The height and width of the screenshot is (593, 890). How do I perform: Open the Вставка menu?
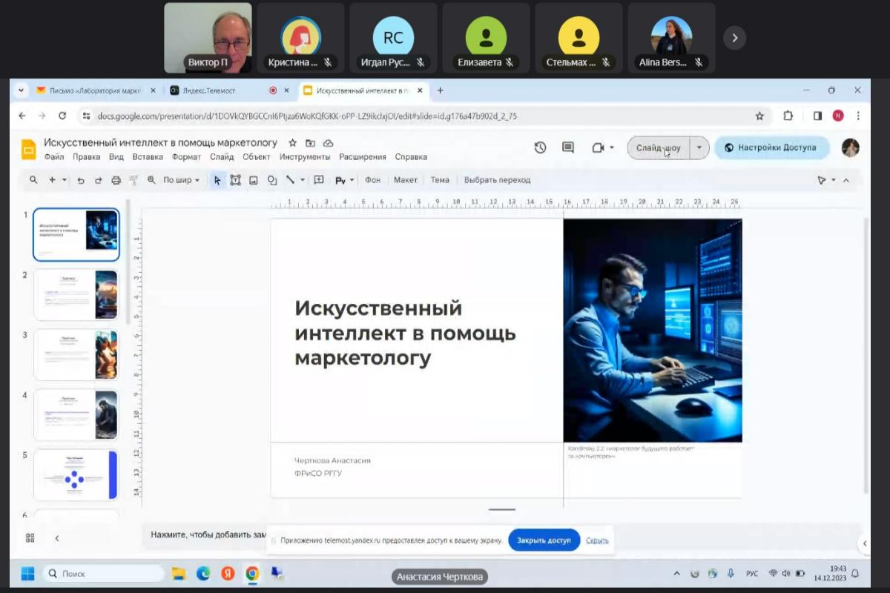tap(148, 157)
